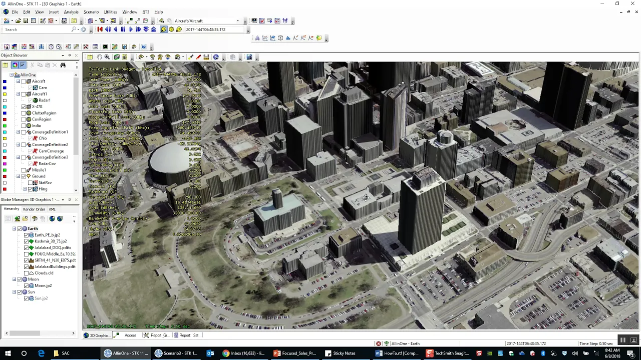Collapse the Earth node in Globe Manager
This screenshot has width=641, height=360.
click(x=14, y=228)
